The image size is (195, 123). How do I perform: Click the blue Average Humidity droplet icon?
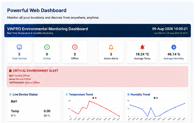[x=174, y=47]
